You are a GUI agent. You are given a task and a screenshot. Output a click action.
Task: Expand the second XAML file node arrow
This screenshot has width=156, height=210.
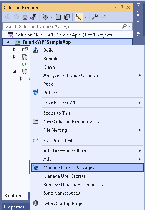coord(14,57)
